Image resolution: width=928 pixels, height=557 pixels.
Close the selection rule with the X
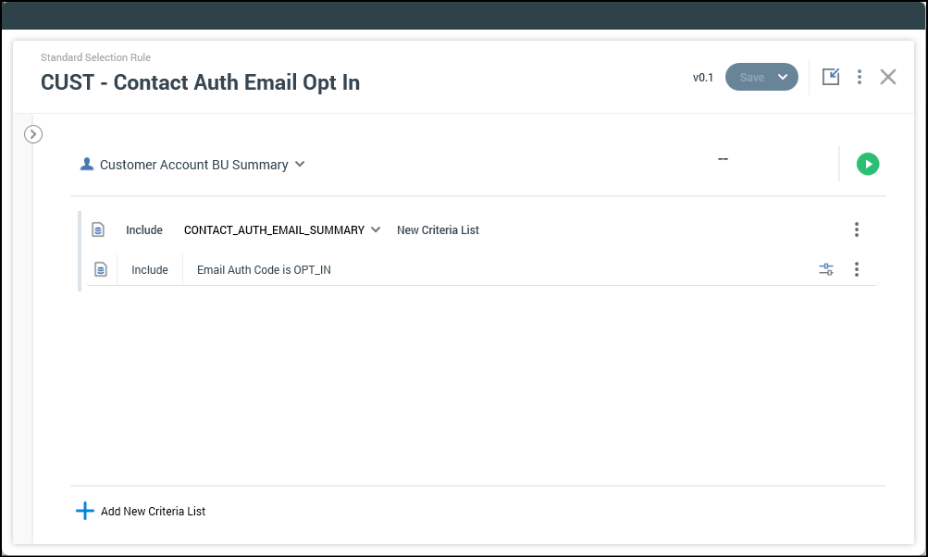pos(888,77)
